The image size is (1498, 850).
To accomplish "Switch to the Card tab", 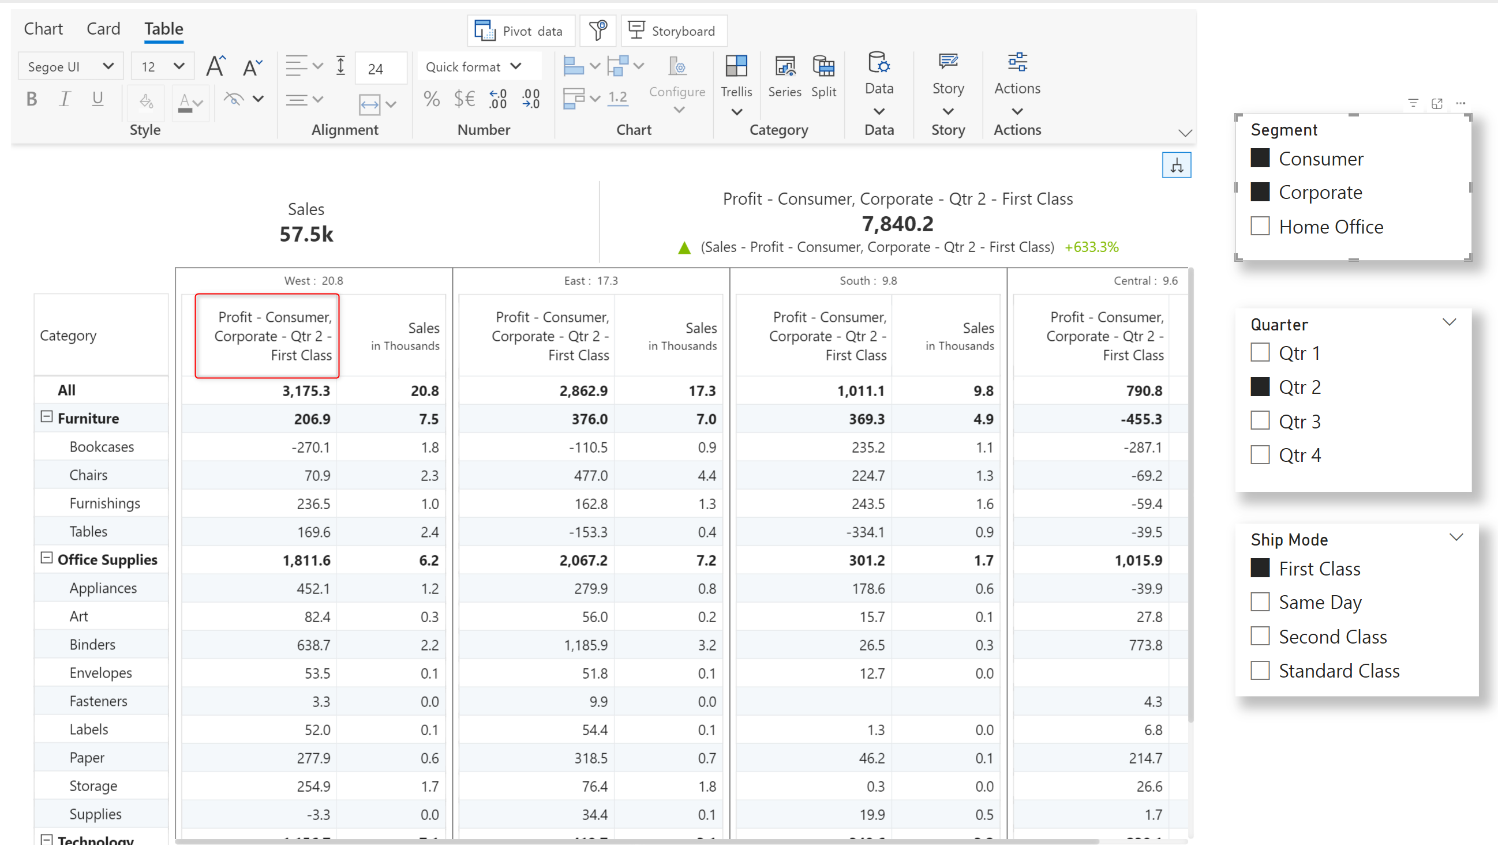I will (x=103, y=28).
